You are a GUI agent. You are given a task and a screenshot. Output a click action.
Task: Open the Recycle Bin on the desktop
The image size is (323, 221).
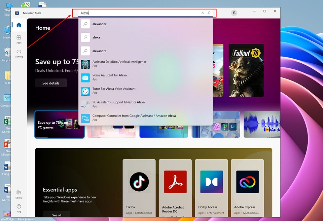point(7,52)
